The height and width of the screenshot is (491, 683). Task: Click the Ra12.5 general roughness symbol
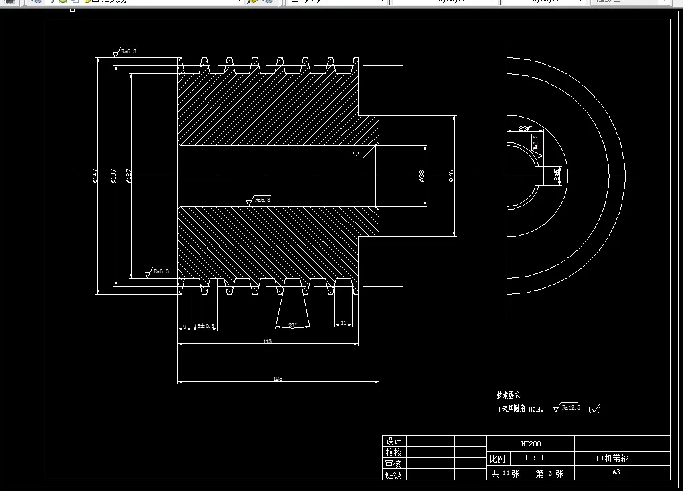click(567, 407)
